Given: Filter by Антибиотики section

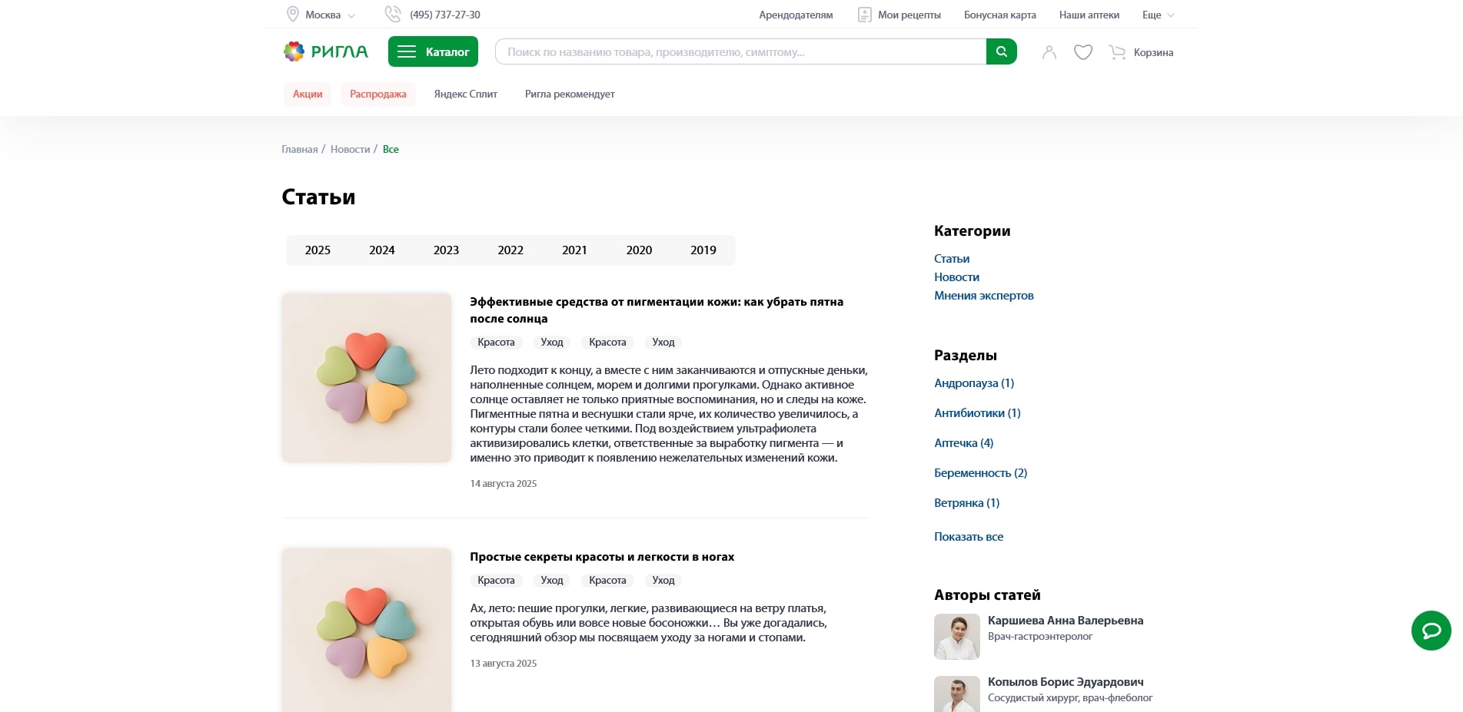Looking at the screenshot, I should click(x=976, y=412).
